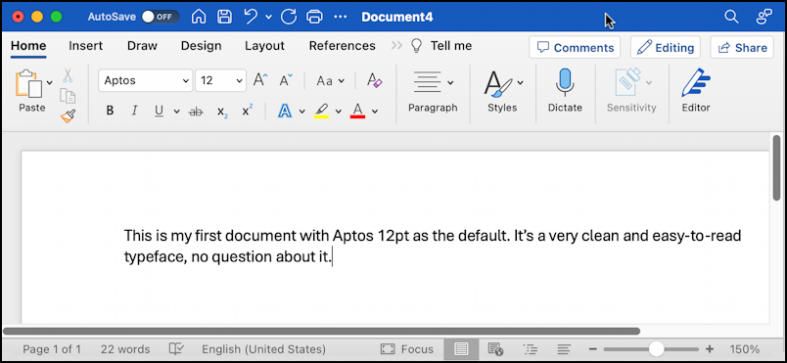The height and width of the screenshot is (363, 787).
Task: Switch to Outline view icon
Action: pos(530,349)
